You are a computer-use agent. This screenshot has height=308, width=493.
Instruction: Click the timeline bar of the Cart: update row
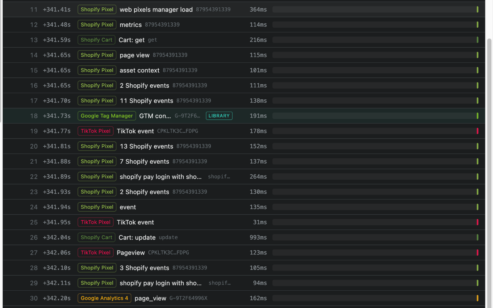(x=376, y=237)
